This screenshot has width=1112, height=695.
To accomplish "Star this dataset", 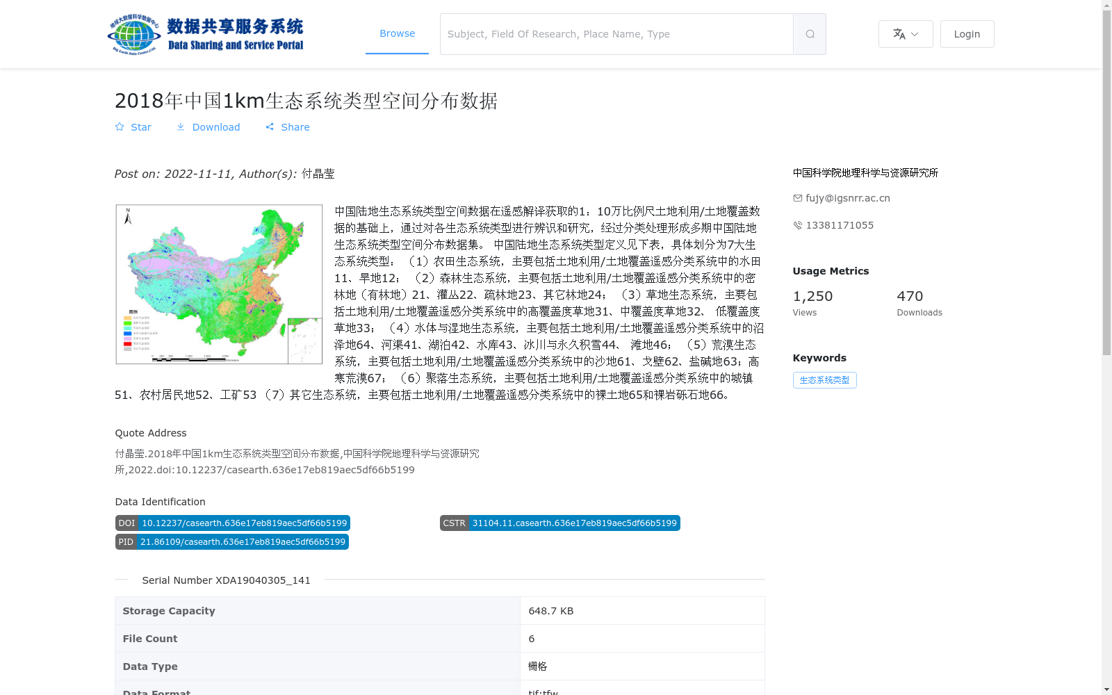I will (133, 127).
